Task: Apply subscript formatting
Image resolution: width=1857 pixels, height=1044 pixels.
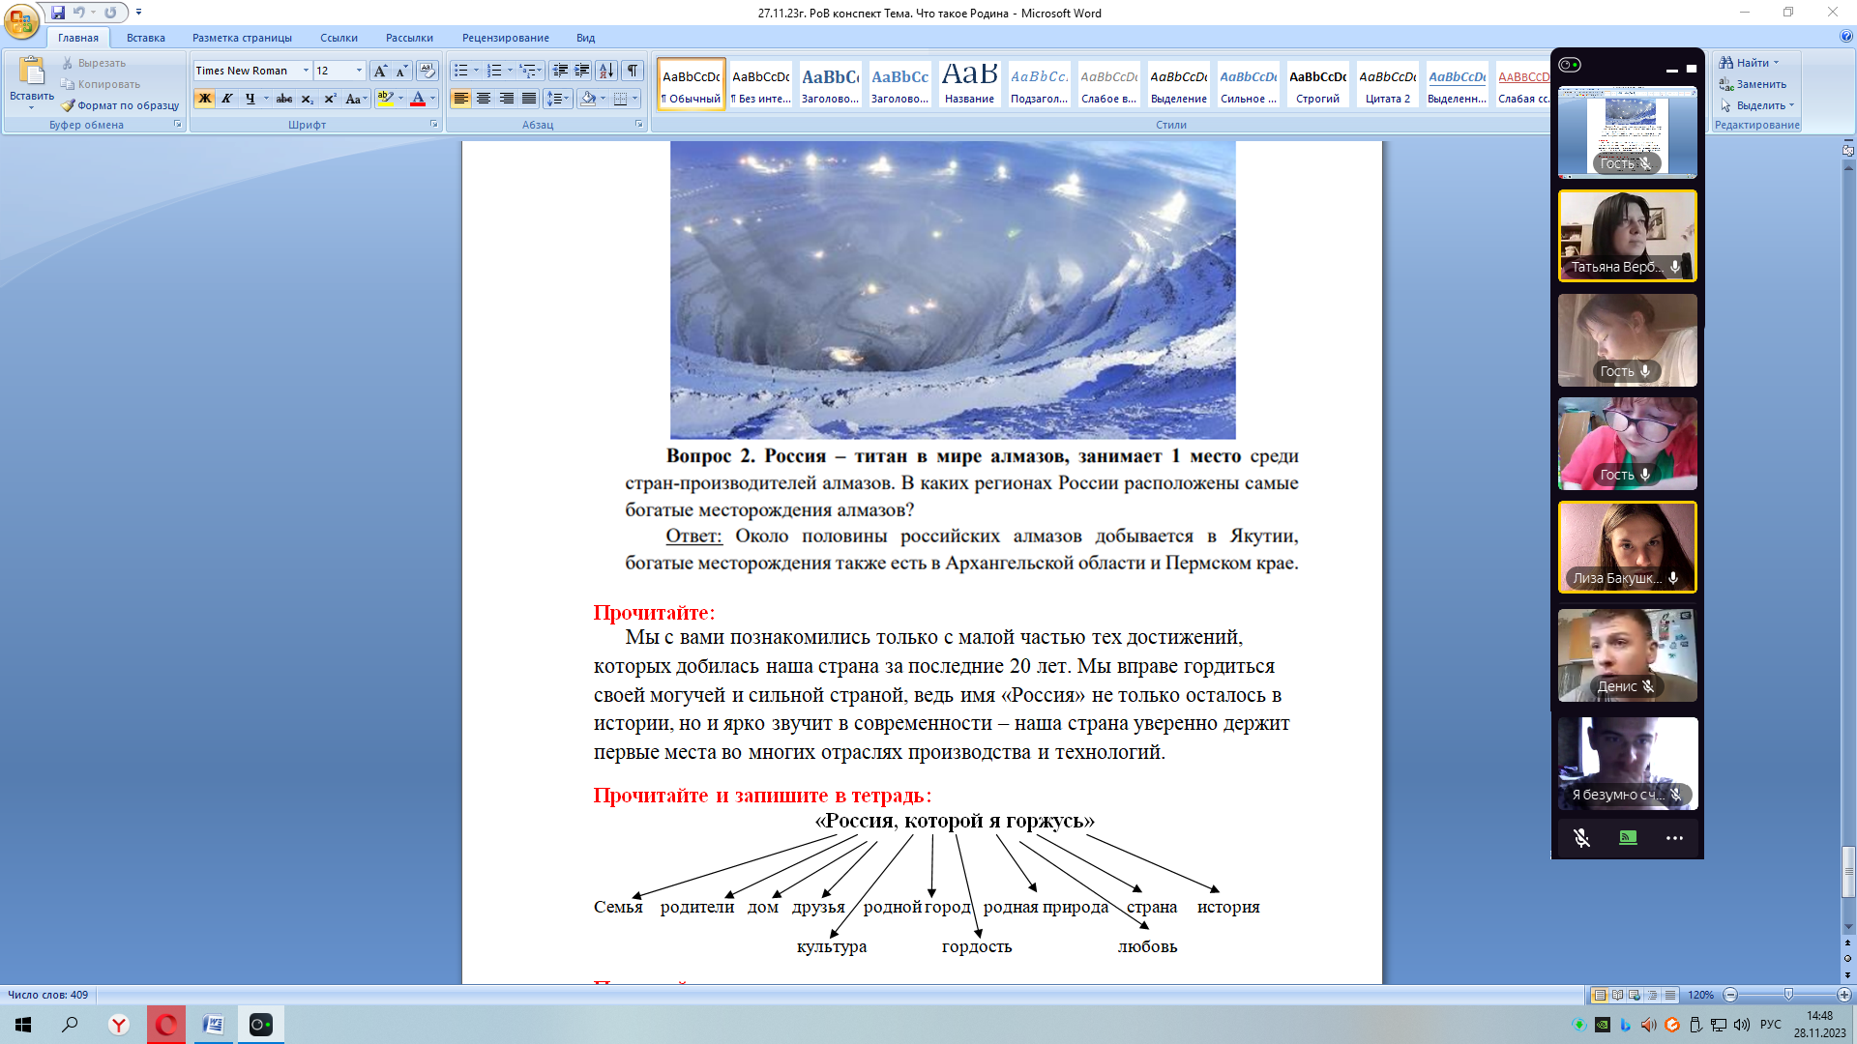Action: coord(307,99)
